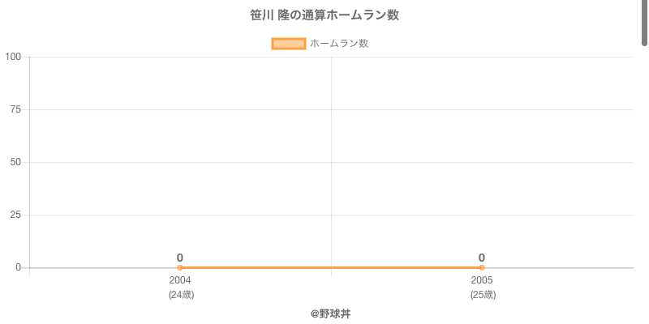Click the 2004 x-axis label
Image resolution: width=649 pixels, height=324 pixels.
(180, 280)
